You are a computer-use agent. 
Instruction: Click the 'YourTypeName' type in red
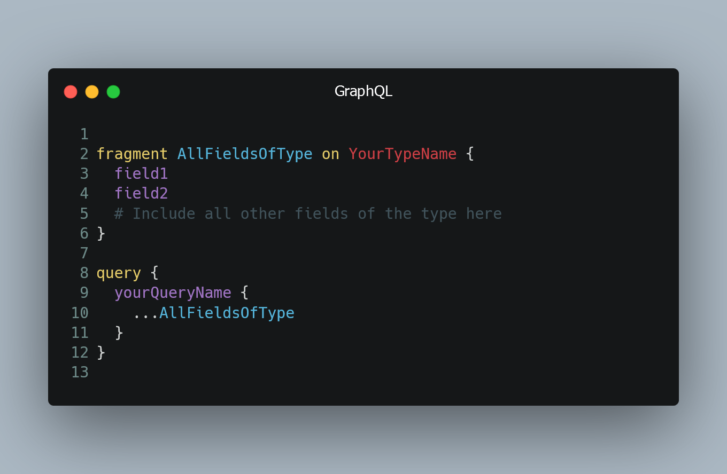click(x=403, y=154)
